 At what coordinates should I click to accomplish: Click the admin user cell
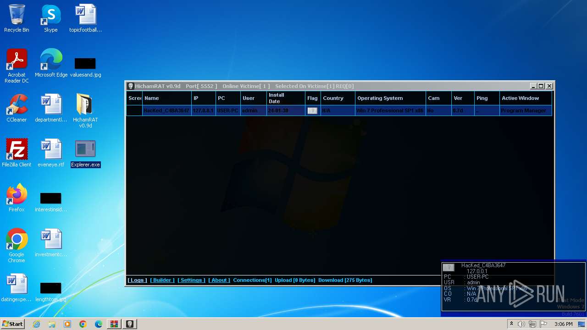point(253,110)
